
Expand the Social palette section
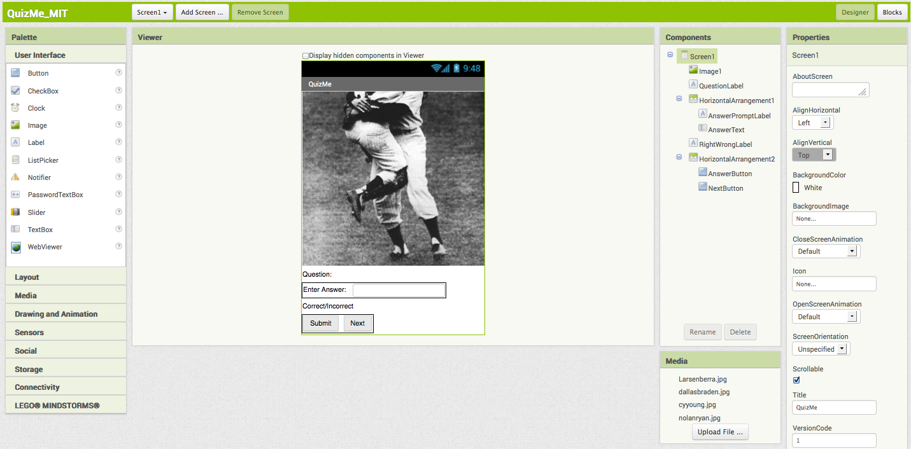point(66,351)
